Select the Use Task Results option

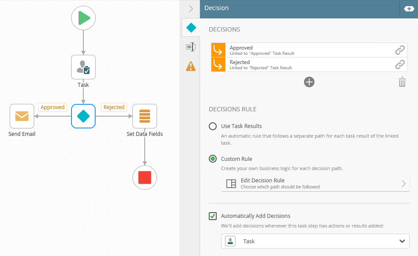pyautogui.click(x=213, y=126)
